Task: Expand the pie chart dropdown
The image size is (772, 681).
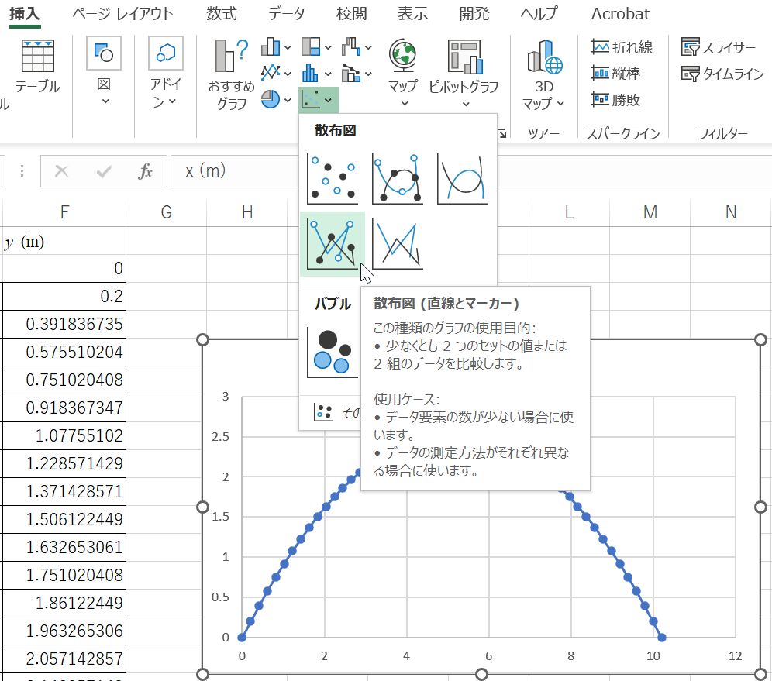Action: [x=277, y=99]
